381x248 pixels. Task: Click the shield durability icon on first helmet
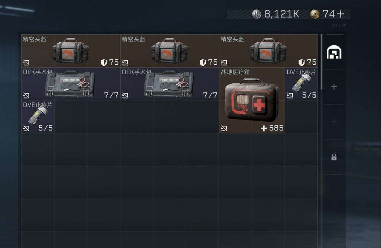[x=104, y=63]
